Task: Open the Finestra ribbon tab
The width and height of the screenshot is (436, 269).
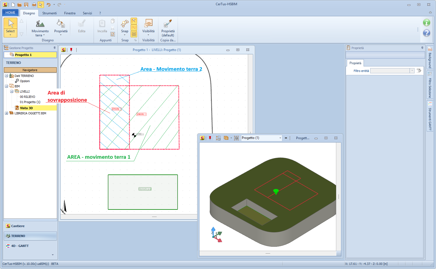Action: click(70, 13)
